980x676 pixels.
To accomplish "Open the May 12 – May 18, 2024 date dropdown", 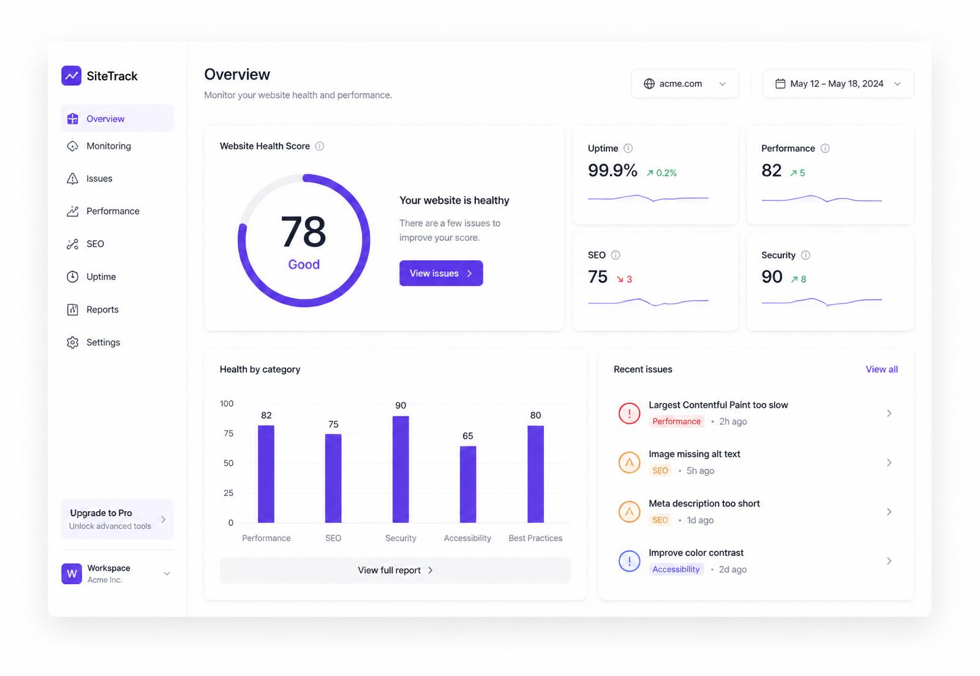I will point(838,84).
